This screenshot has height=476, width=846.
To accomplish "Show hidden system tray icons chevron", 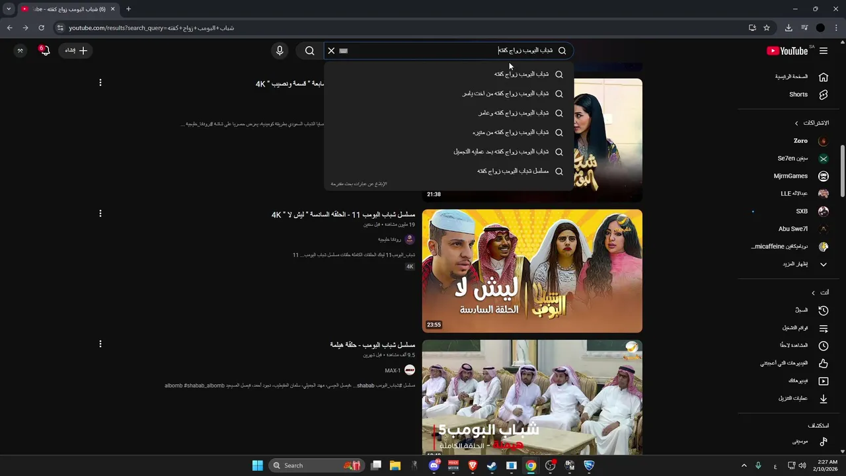I will tap(744, 465).
